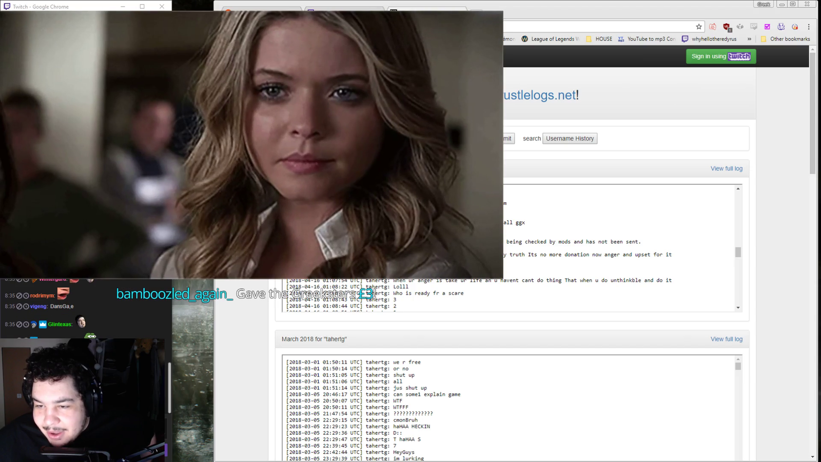The height and width of the screenshot is (462, 821).
Task: Open Chrome's three-dot menu
Action: coord(809,27)
